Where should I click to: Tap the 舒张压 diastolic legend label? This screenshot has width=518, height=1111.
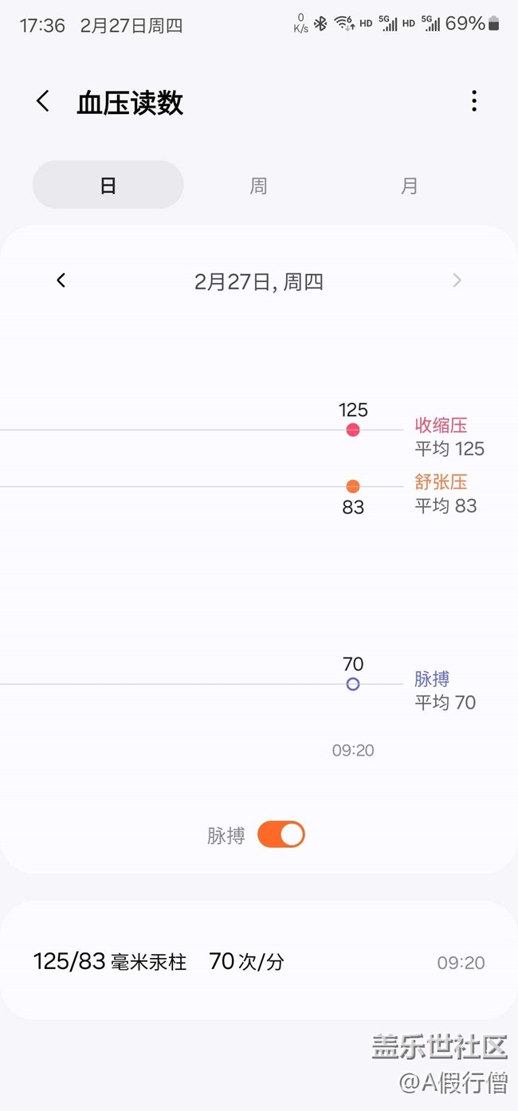441,481
